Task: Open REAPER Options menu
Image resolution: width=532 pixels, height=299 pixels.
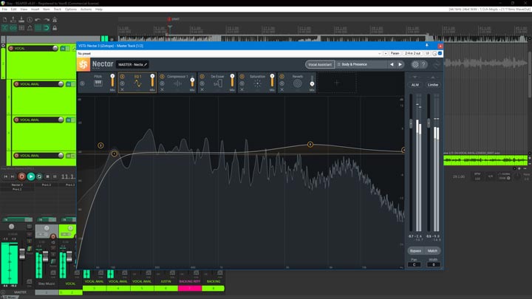Action: 71,9
